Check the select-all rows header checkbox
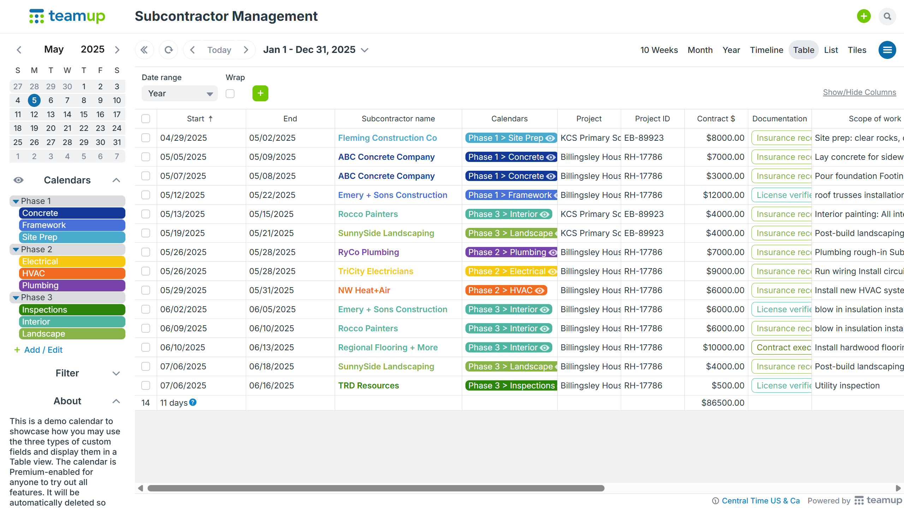The width and height of the screenshot is (904, 508). pyautogui.click(x=145, y=119)
